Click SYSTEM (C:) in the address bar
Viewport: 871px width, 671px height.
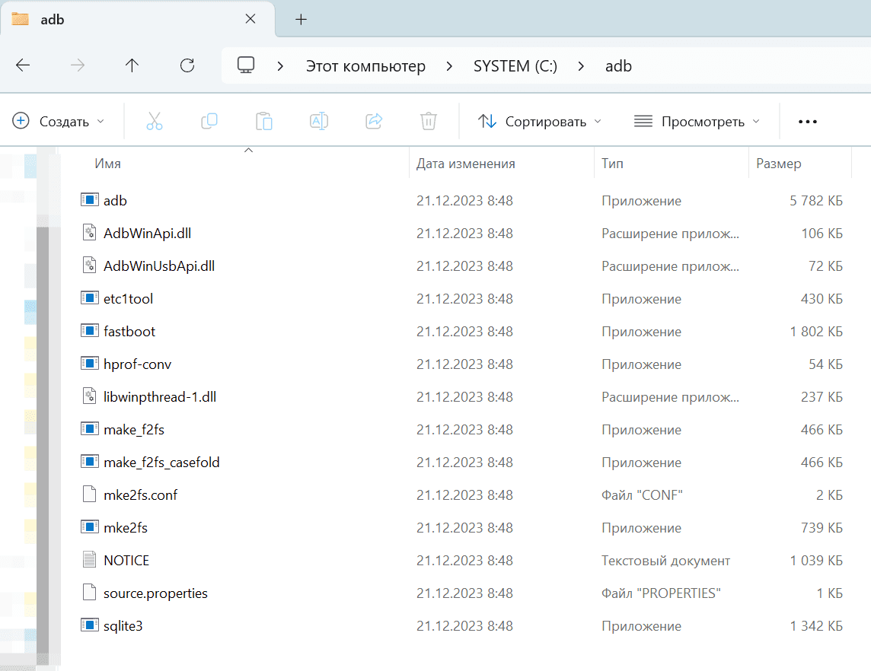[515, 65]
